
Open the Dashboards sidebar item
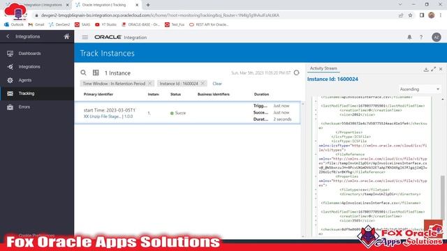29,54
